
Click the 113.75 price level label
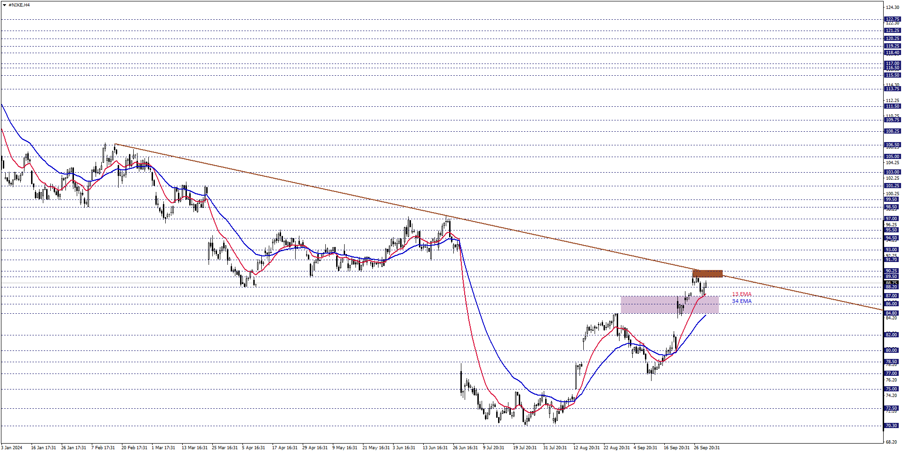(x=892, y=89)
